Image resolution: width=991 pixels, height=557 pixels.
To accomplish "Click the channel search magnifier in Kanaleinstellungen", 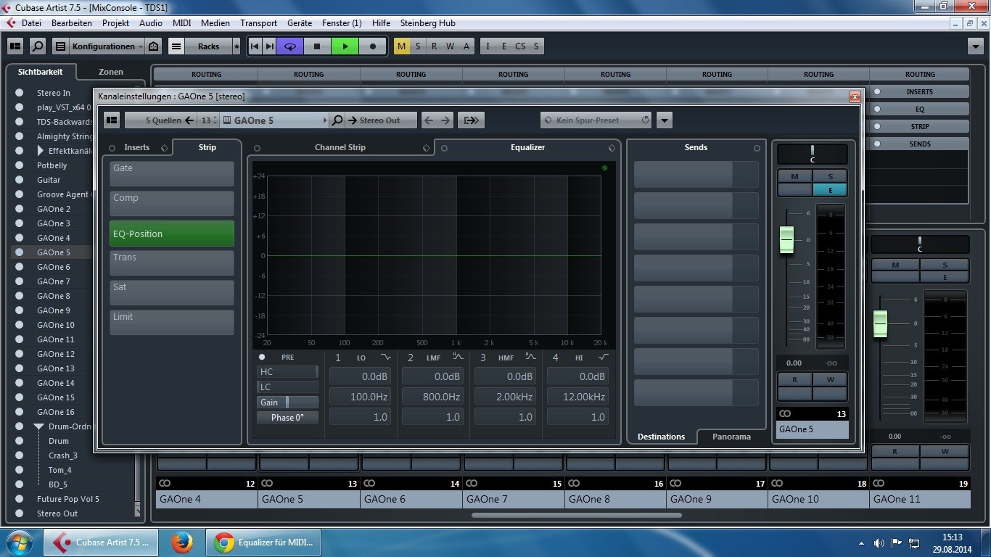I will (337, 120).
